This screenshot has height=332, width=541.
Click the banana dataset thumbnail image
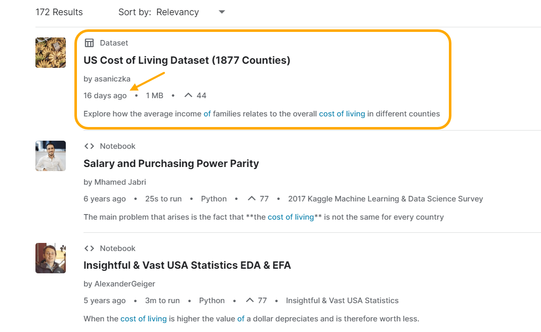point(50,52)
